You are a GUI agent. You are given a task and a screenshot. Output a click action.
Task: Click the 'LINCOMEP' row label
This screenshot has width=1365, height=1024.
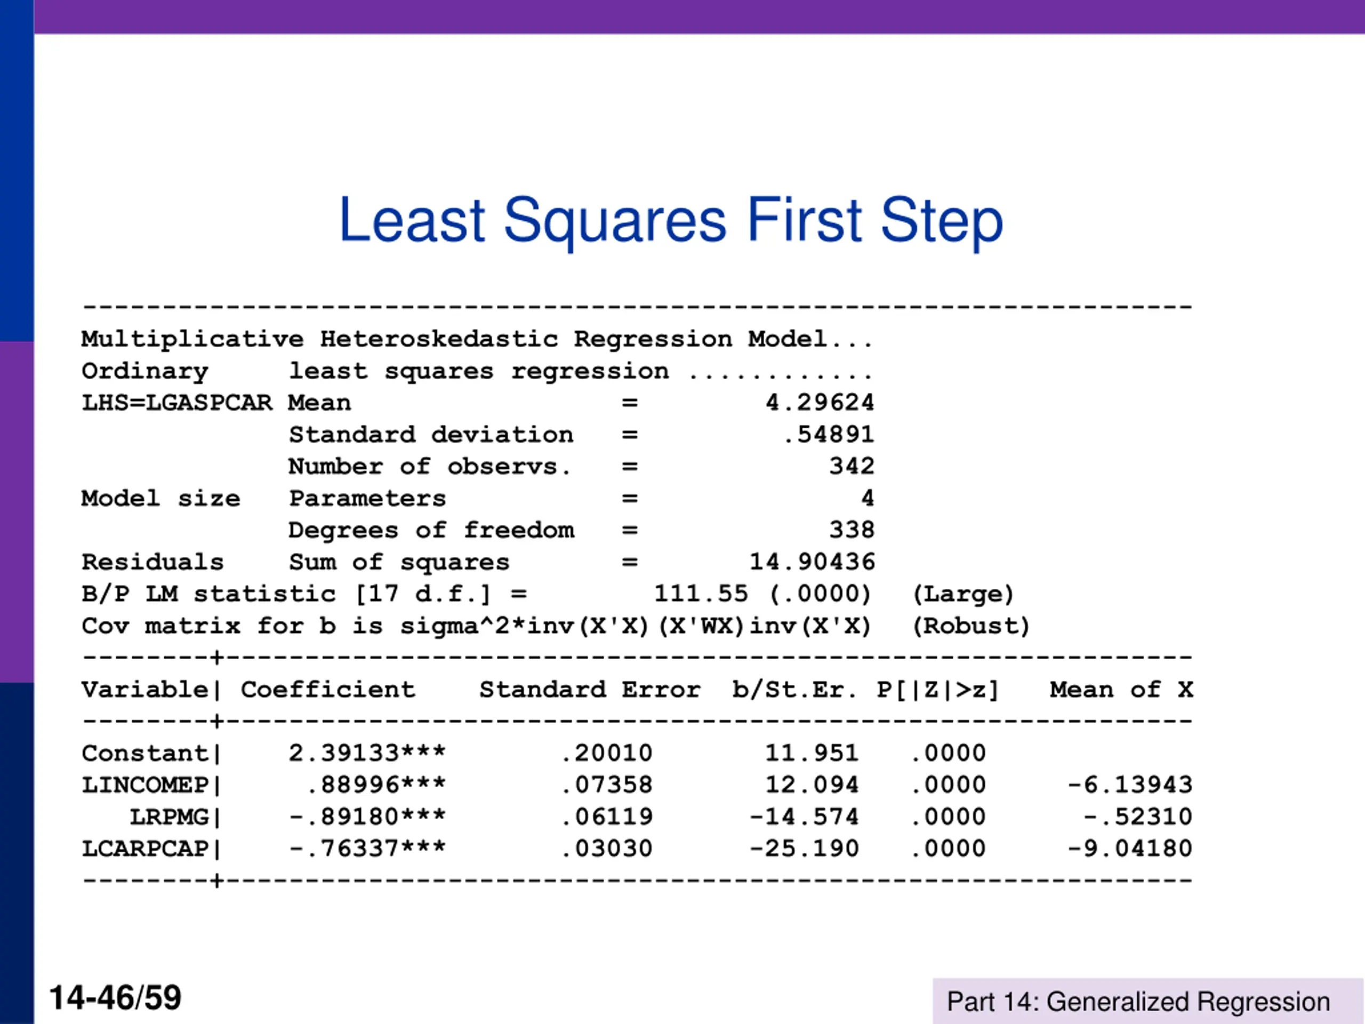click(x=145, y=785)
